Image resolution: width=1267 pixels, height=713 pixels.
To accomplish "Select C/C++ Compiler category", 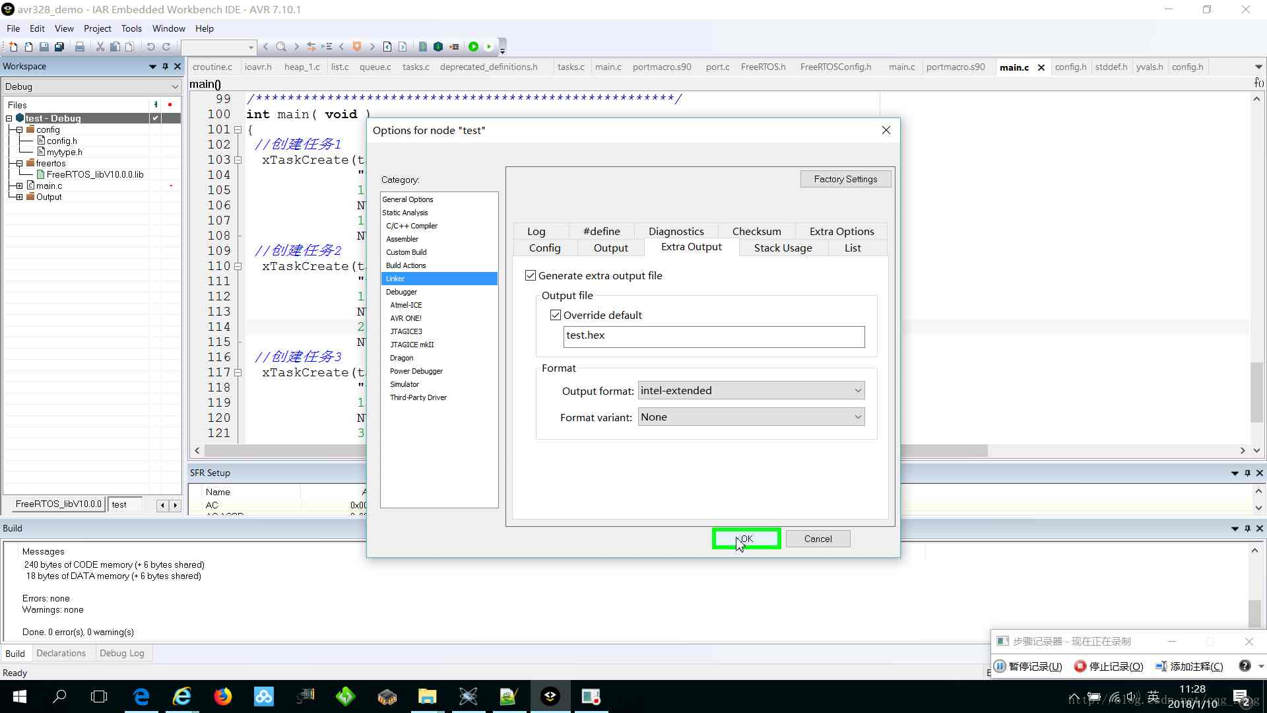I will pos(412,226).
